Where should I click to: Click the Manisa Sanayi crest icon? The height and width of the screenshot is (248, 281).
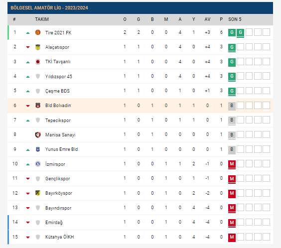(x=38, y=134)
